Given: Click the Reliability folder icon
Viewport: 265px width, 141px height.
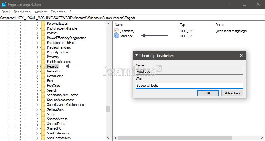Looking at the screenshot, I should coord(43,71).
